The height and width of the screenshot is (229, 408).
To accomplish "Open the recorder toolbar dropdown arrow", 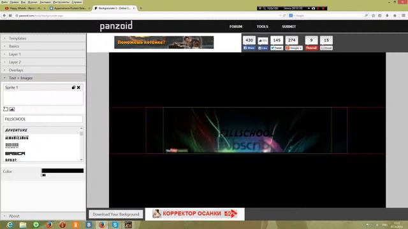I will (309, 8).
